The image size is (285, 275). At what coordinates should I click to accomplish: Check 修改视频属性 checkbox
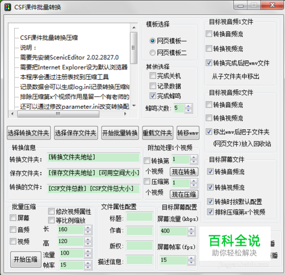pyautogui.click(x=51, y=211)
